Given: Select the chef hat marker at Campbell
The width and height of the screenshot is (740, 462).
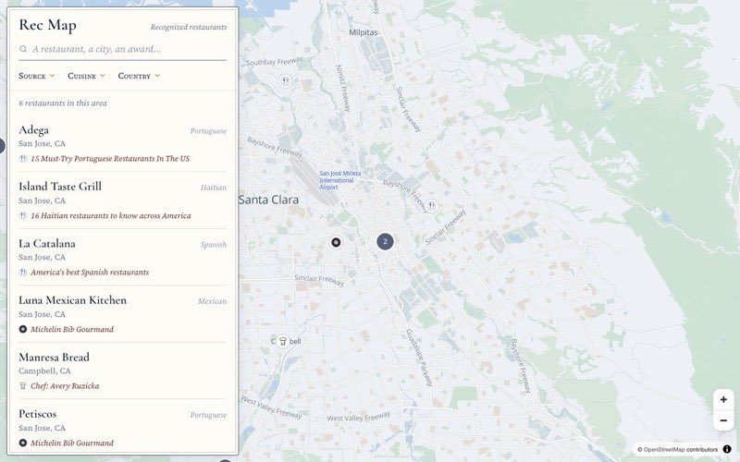Looking at the screenshot, I should click(x=283, y=341).
